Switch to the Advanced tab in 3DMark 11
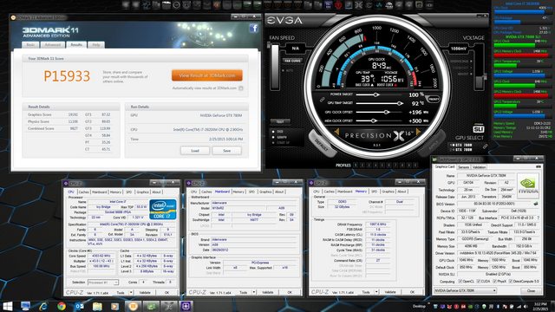555x312 pixels. [52, 45]
